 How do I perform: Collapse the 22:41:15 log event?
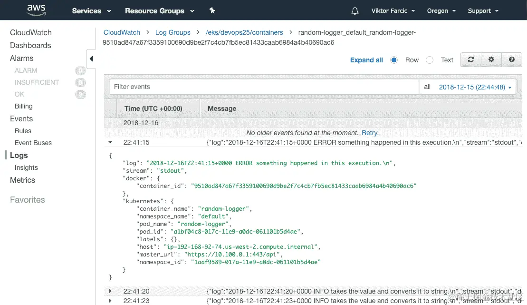click(x=110, y=142)
